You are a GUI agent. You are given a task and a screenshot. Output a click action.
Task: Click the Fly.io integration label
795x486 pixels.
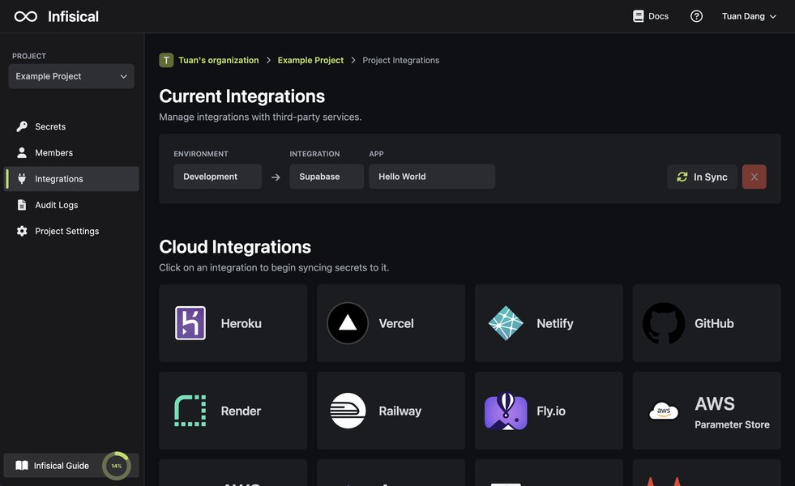[551, 411]
